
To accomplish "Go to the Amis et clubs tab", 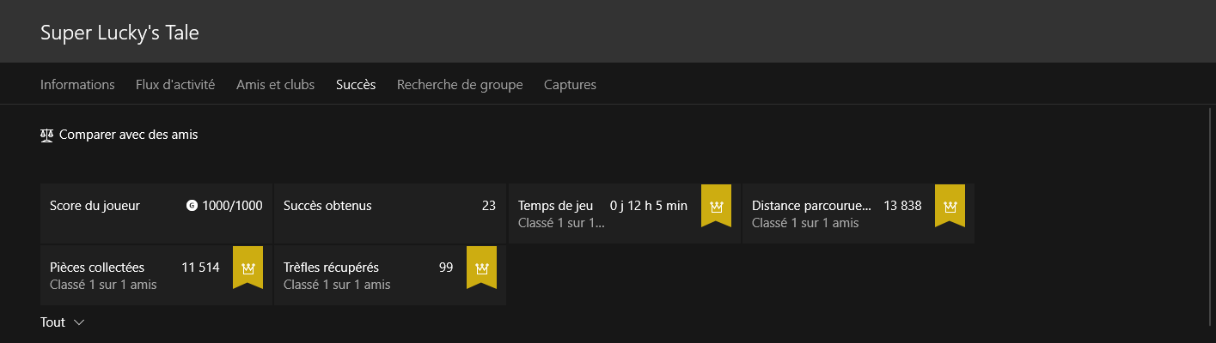I will click(x=275, y=85).
